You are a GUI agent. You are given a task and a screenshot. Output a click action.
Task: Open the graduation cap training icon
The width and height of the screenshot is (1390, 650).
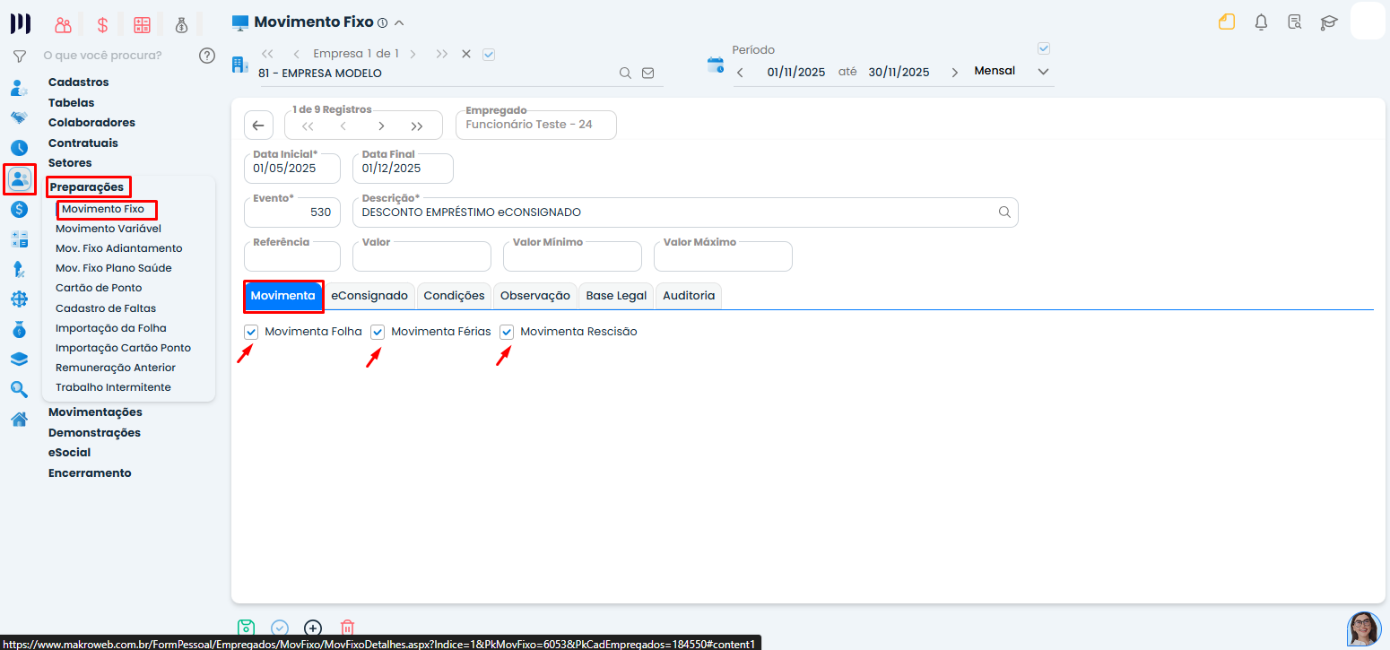click(x=1328, y=22)
